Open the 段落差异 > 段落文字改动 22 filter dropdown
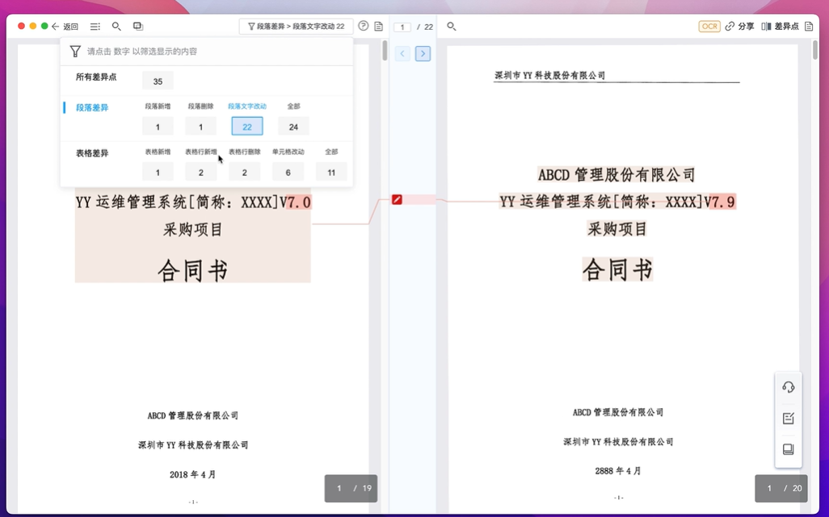Image resolution: width=829 pixels, height=517 pixels. click(296, 27)
